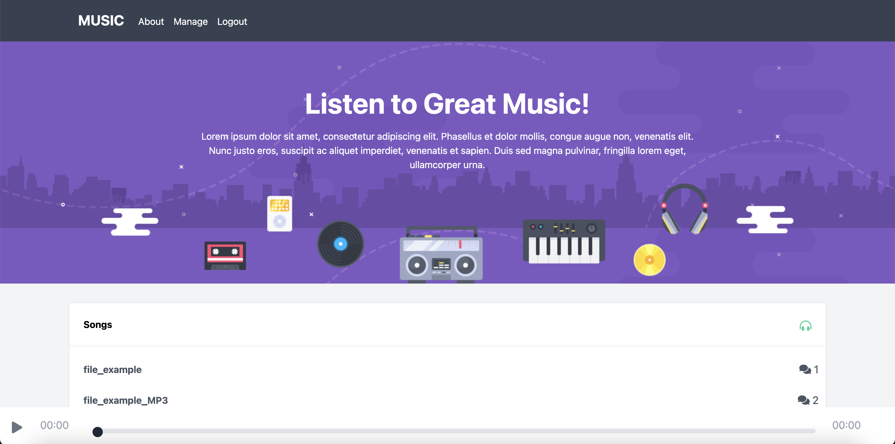Click the Logout link
This screenshot has width=895, height=444.
[x=232, y=22]
